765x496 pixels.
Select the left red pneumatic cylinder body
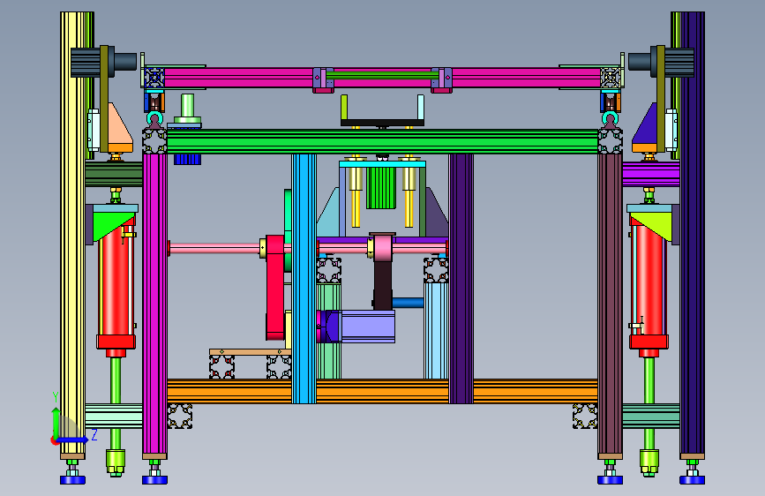(x=116, y=281)
